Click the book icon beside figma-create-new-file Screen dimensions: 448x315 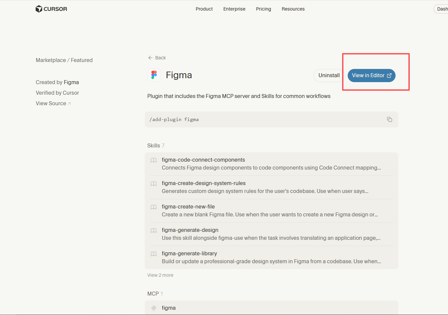[154, 207]
